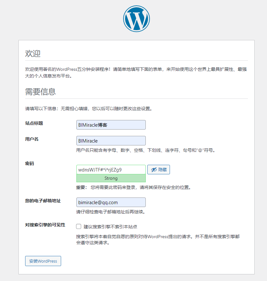Click the 欢迎 heading
Viewport: 267px width, 281px height.
[x=33, y=53]
